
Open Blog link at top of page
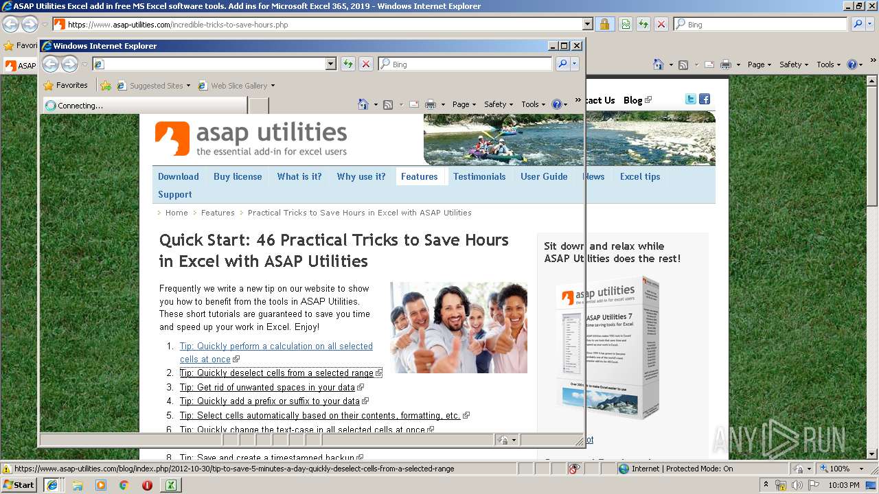[632, 100]
